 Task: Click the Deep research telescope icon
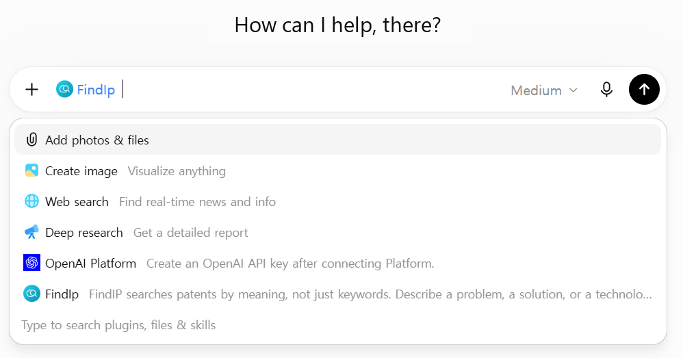[x=31, y=232]
